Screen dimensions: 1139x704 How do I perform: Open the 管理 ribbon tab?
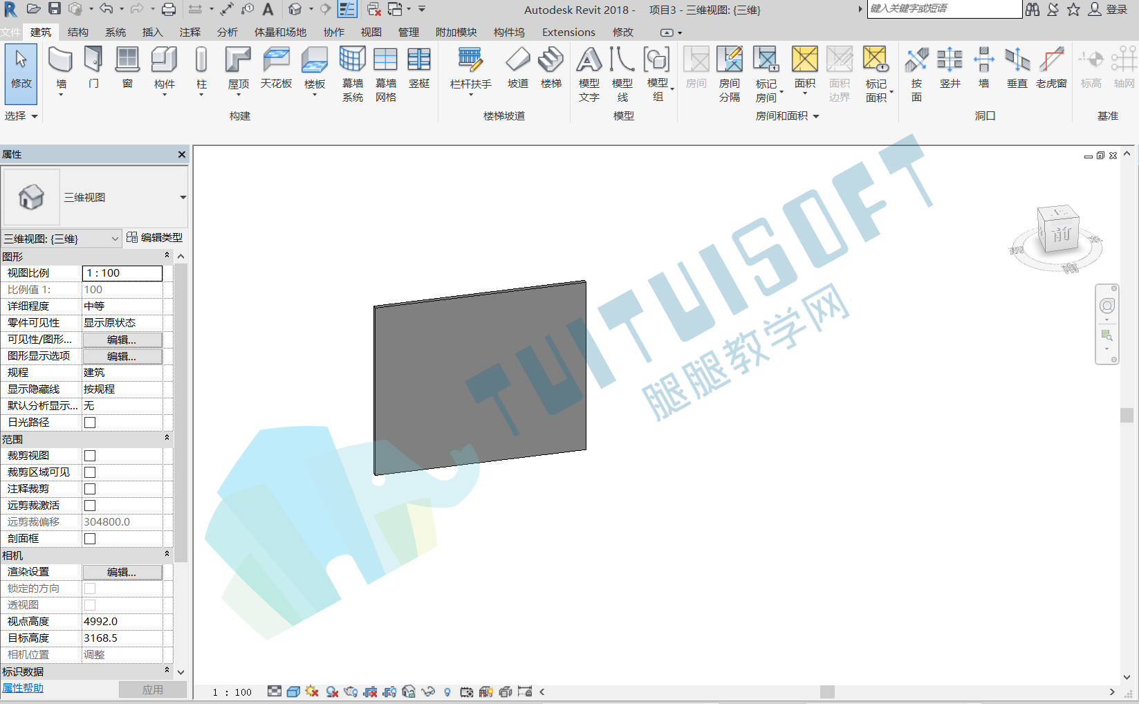pos(409,33)
